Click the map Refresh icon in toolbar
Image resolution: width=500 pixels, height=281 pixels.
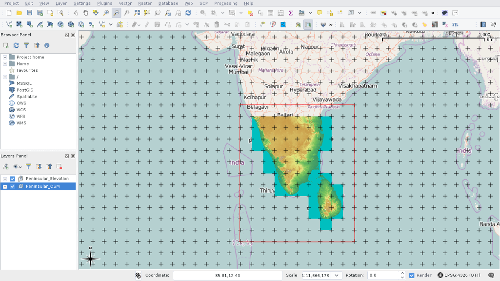(x=188, y=13)
